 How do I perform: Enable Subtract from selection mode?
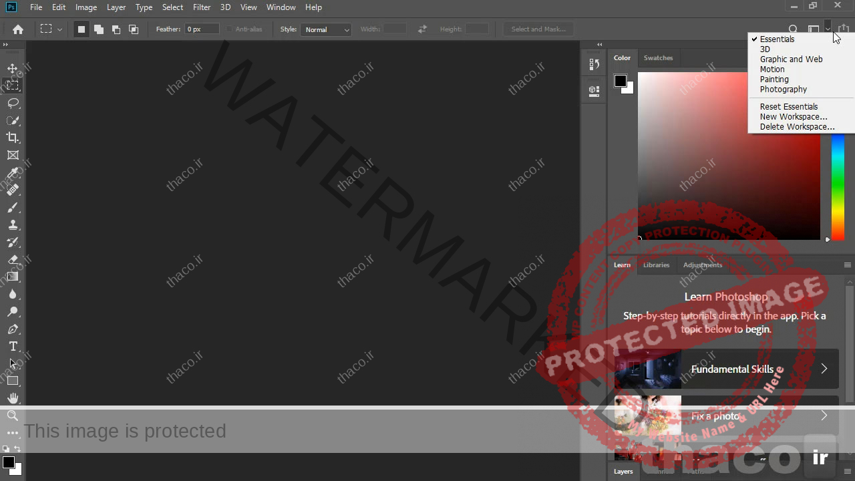[x=116, y=29]
